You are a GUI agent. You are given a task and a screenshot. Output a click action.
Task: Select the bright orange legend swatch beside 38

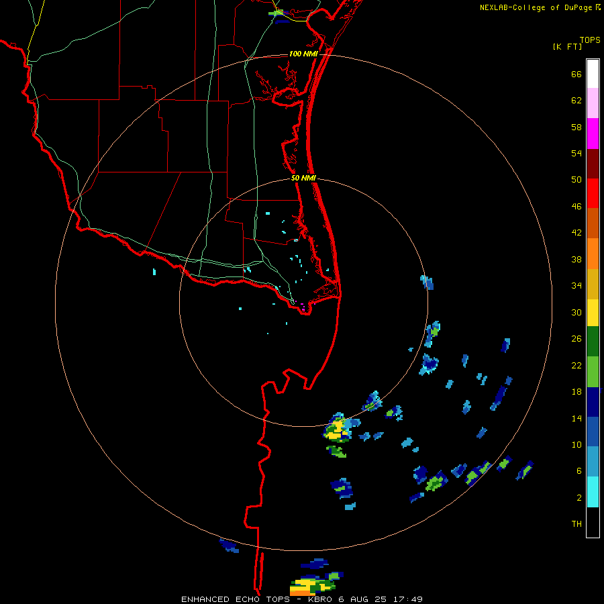click(x=593, y=254)
